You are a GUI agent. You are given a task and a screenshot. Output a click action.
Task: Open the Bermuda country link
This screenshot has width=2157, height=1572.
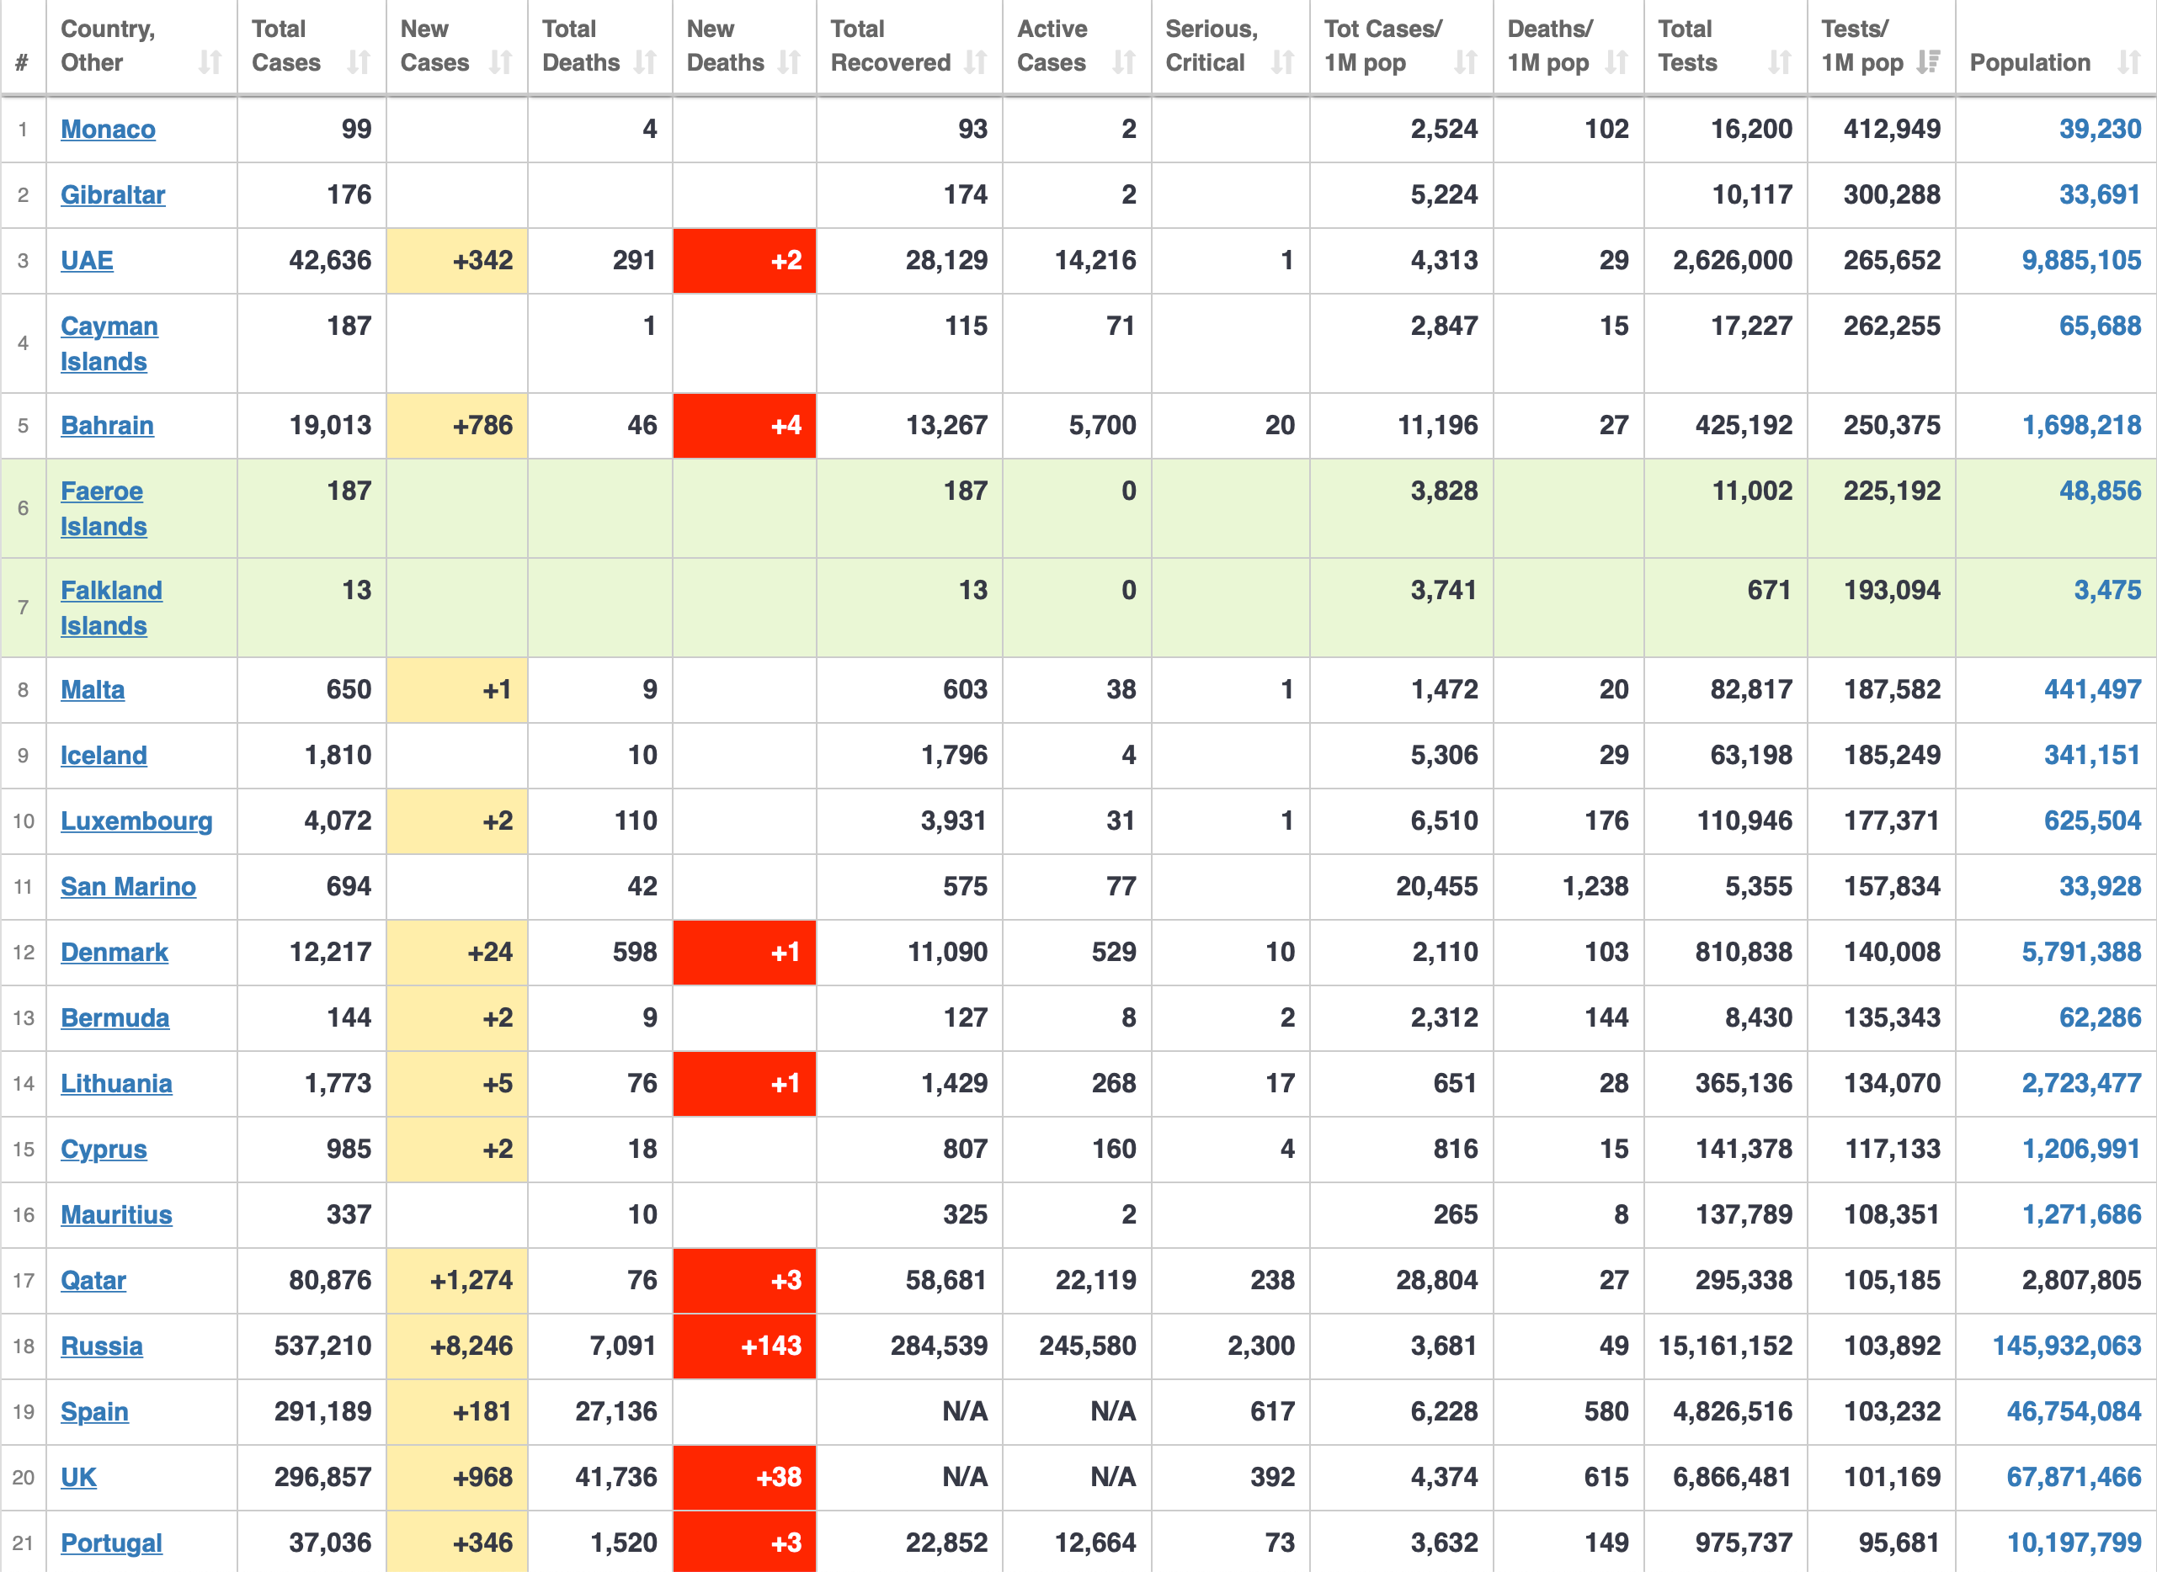(x=115, y=1018)
